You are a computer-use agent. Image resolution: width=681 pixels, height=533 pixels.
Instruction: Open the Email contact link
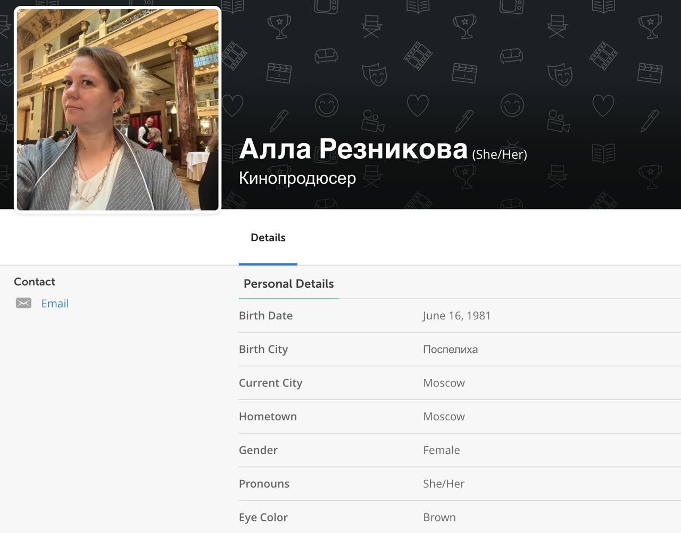tap(55, 303)
